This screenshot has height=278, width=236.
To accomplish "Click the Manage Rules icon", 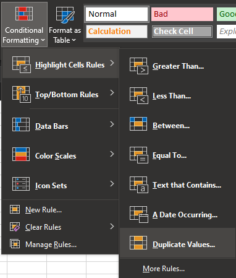I will pyautogui.click(x=15, y=244).
